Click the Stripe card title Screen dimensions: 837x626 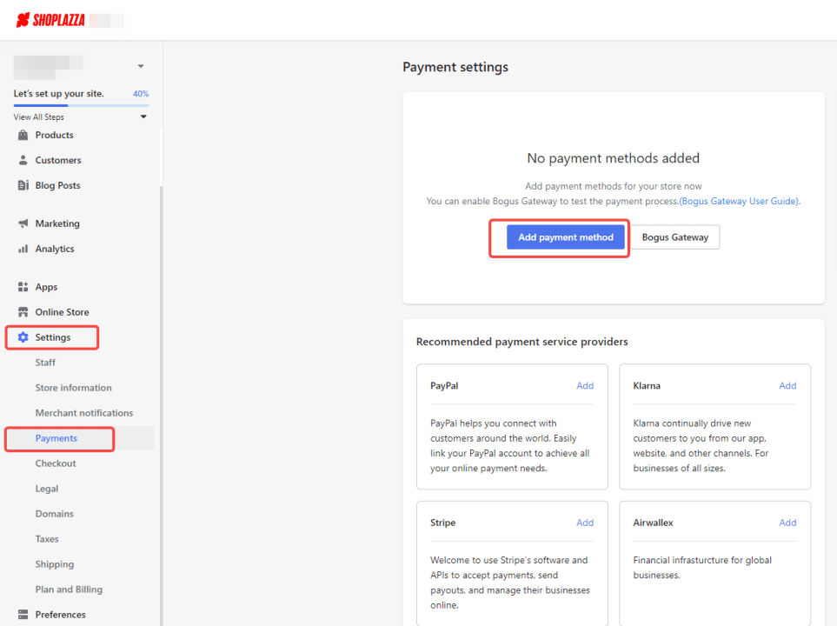pos(442,523)
